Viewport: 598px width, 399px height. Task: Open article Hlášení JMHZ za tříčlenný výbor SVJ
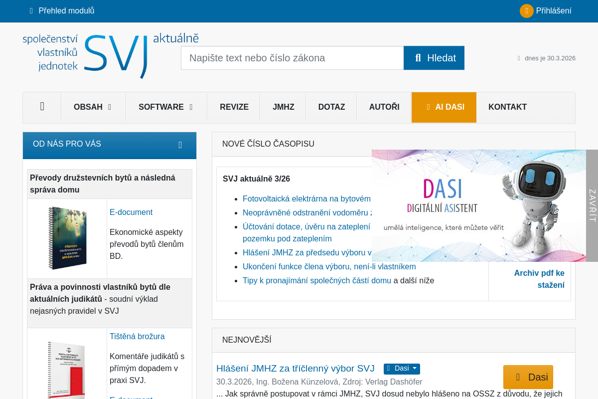coord(295,369)
